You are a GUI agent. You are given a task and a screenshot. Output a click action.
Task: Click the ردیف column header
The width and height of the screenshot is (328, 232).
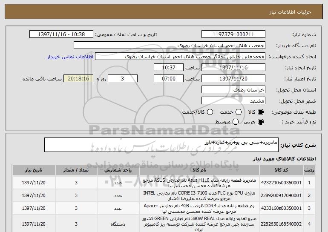[x=309, y=170]
